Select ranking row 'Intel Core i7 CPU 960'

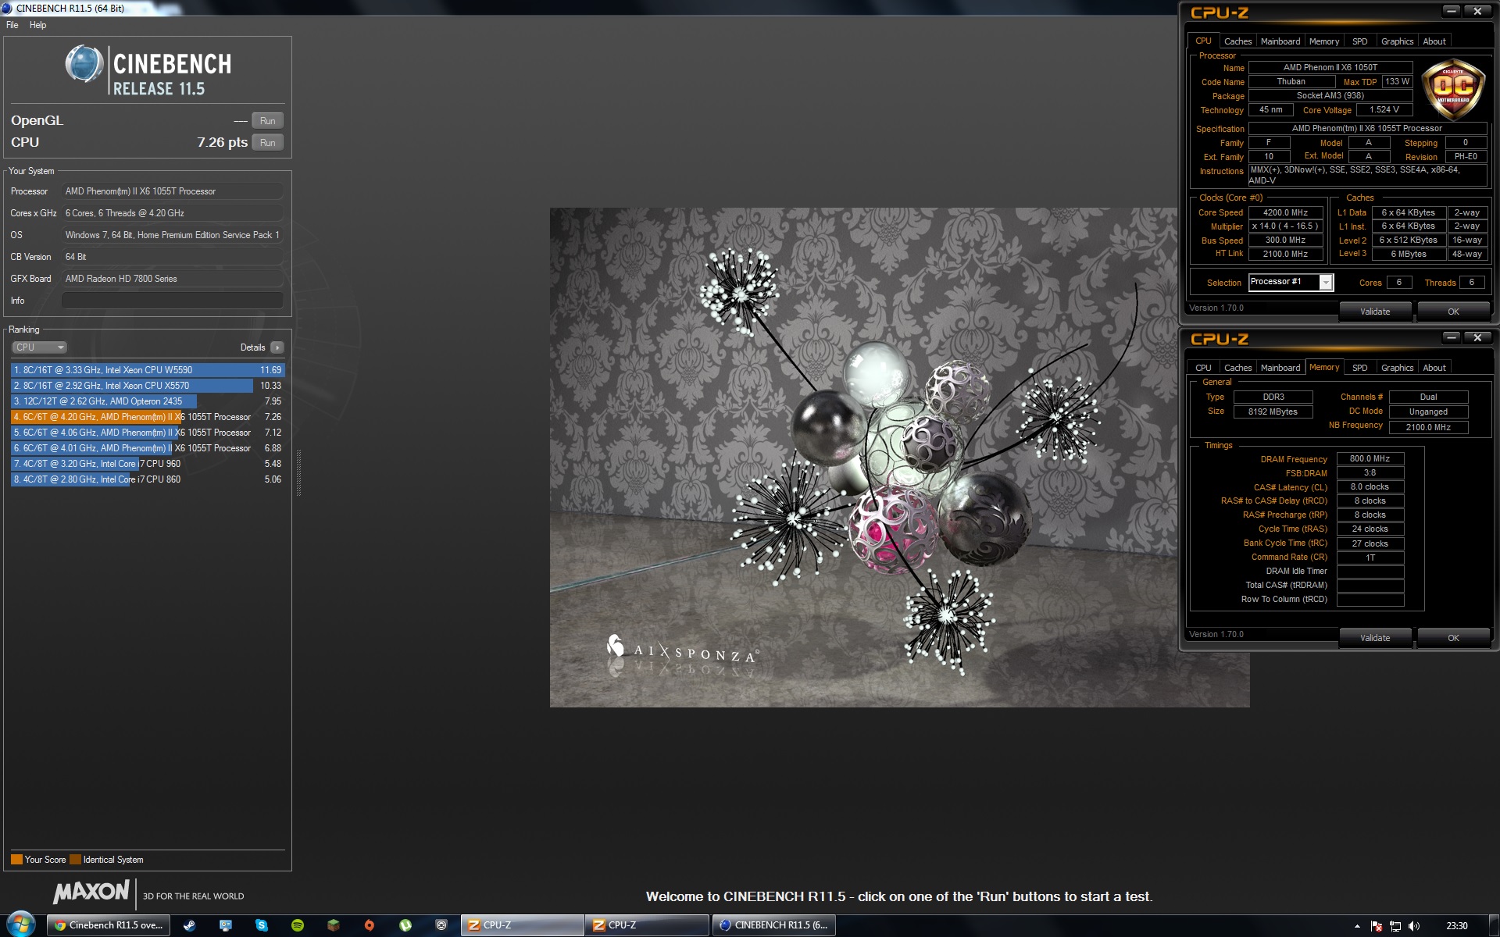(x=148, y=464)
